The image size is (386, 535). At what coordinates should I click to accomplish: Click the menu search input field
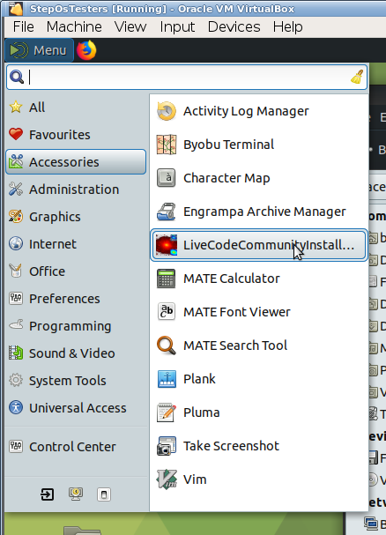tap(187, 77)
